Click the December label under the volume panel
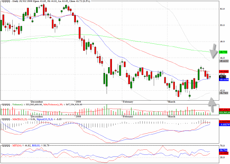The image size is (230, 164). point(37,116)
